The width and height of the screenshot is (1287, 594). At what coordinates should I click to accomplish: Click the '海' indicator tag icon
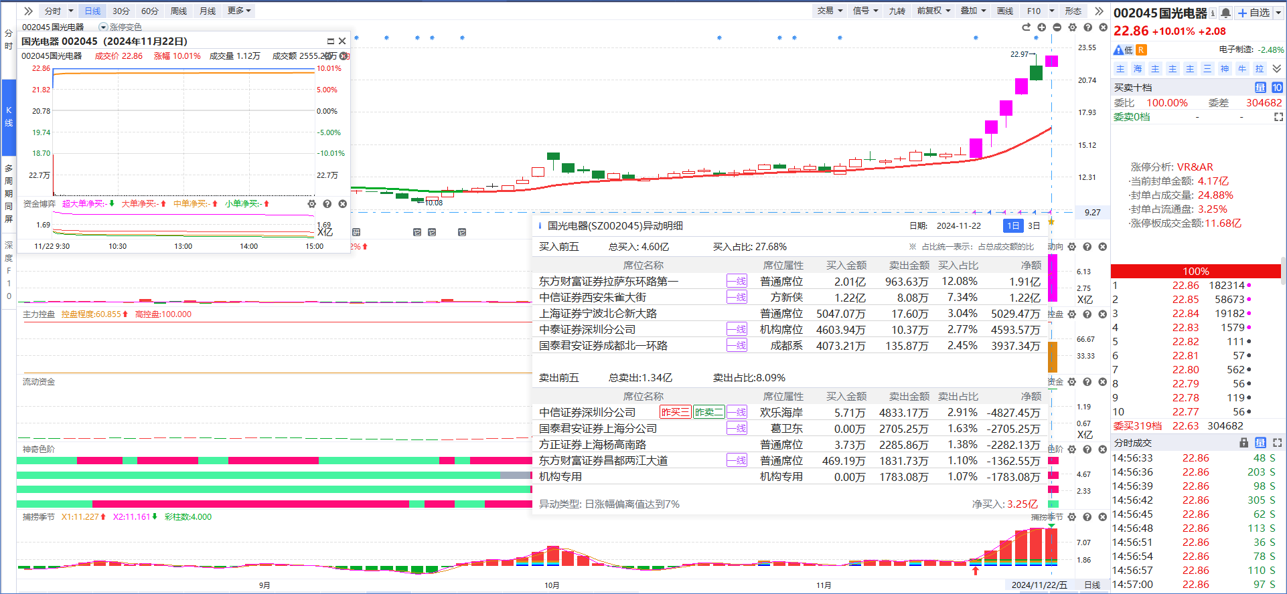click(x=1138, y=69)
